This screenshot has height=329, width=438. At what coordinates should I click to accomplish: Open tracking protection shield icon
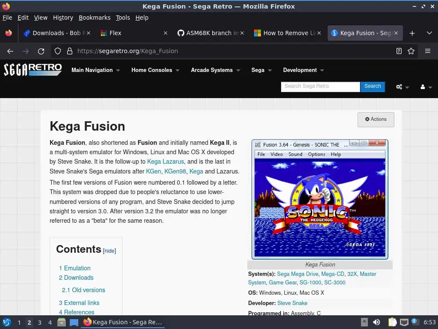(x=58, y=51)
